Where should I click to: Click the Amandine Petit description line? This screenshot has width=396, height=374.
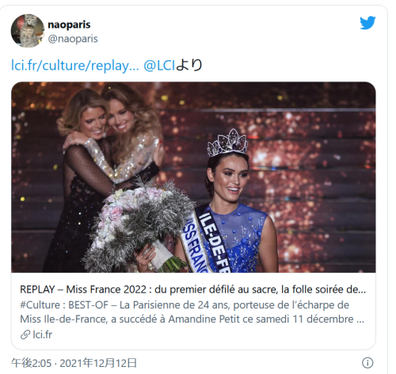tap(192, 319)
